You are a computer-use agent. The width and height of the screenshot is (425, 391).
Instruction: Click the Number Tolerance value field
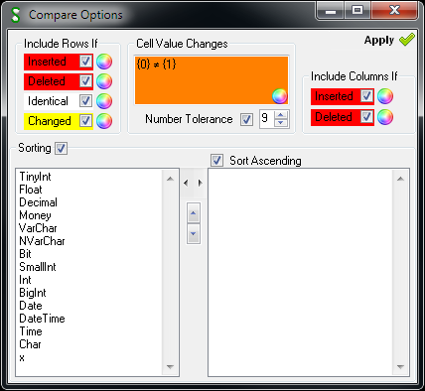[267, 119]
